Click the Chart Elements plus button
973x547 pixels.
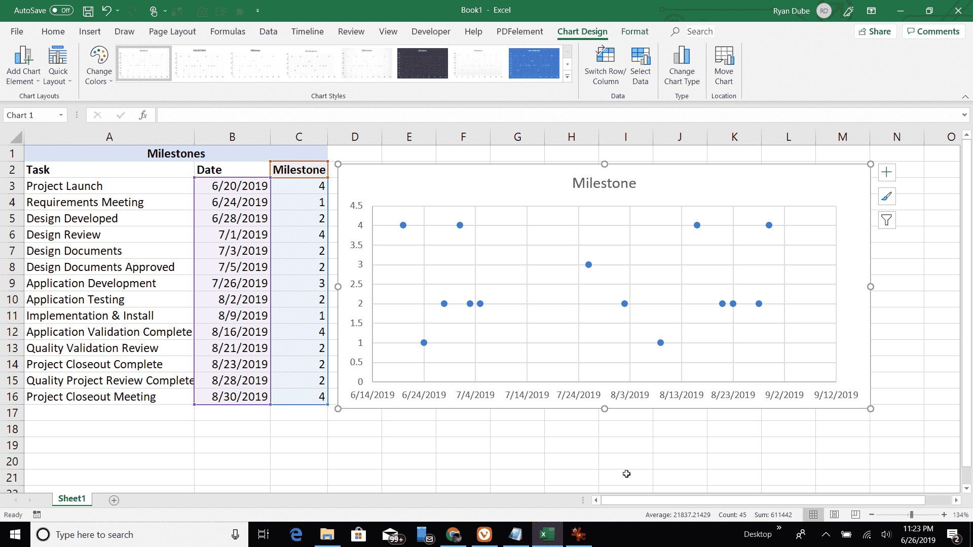point(887,172)
